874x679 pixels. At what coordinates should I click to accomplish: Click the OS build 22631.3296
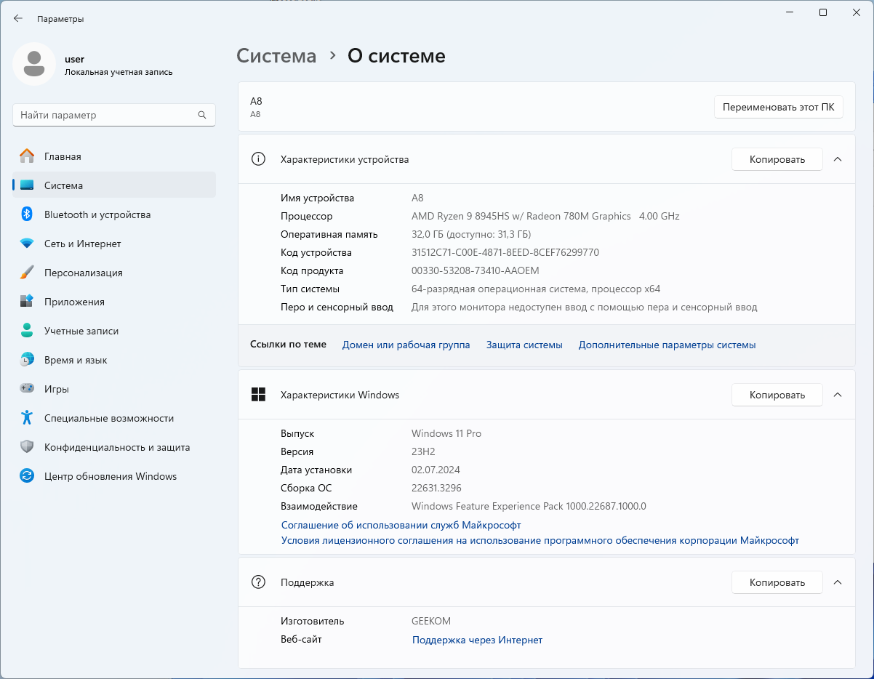point(436,488)
